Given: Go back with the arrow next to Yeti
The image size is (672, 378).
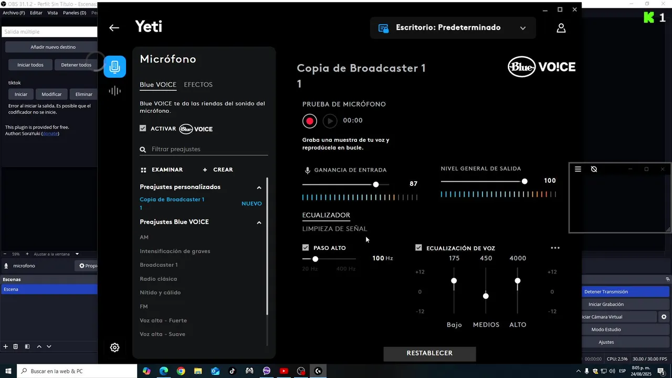Looking at the screenshot, I should 114,28.
